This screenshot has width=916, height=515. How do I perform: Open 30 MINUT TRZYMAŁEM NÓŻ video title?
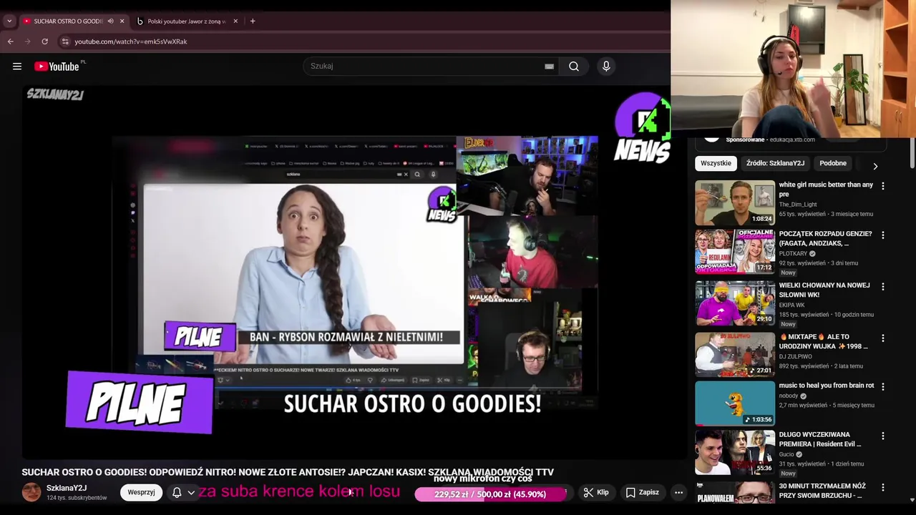pyautogui.click(x=822, y=491)
